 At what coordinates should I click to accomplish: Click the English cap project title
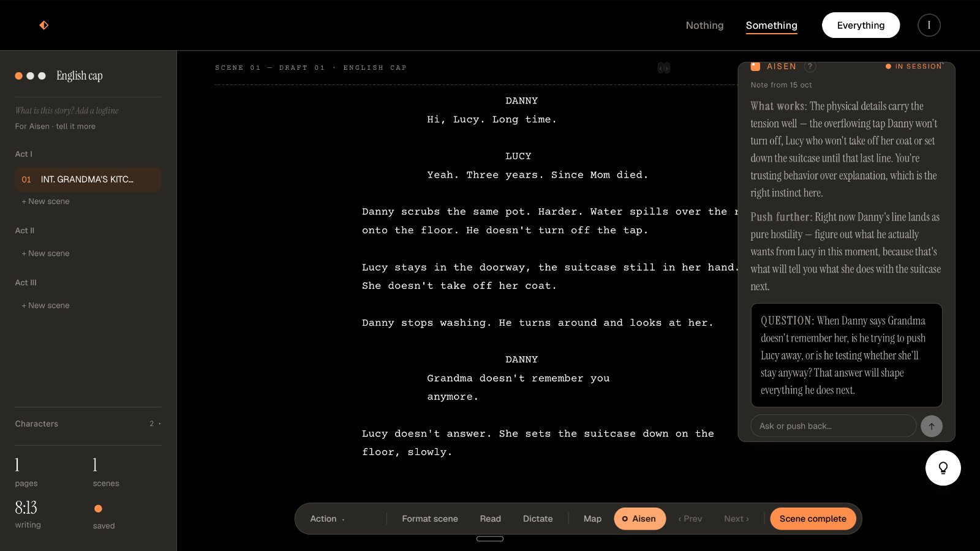pyautogui.click(x=80, y=76)
